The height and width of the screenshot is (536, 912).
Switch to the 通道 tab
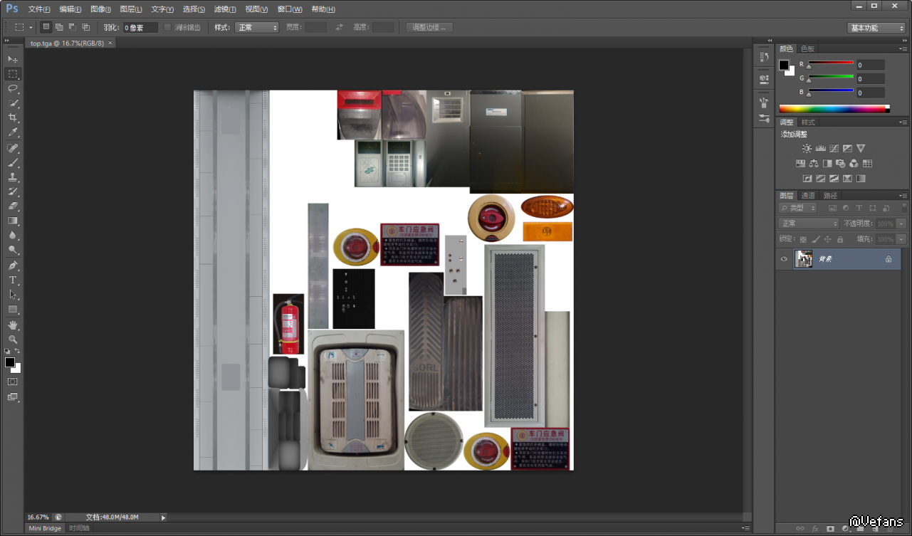[808, 196]
